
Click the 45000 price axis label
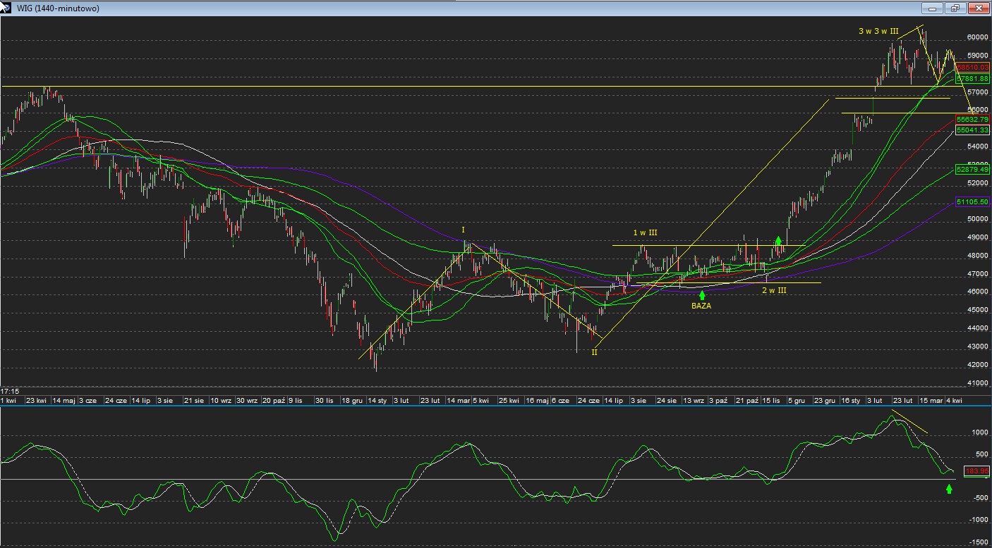tap(977, 310)
